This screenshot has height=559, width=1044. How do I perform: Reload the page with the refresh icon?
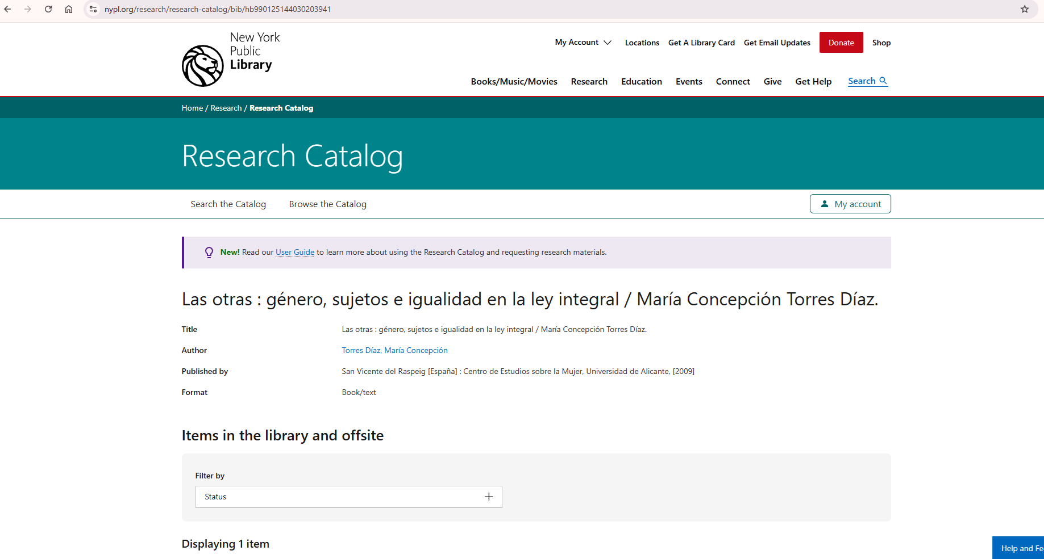[48, 9]
